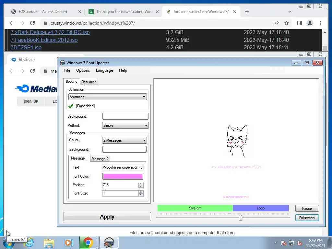Reload the crustywindo.ws page

point(32,23)
